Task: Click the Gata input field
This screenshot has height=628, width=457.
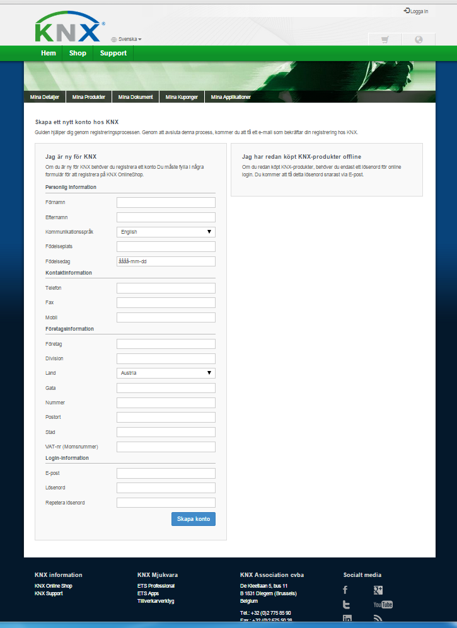Action: tap(166, 387)
